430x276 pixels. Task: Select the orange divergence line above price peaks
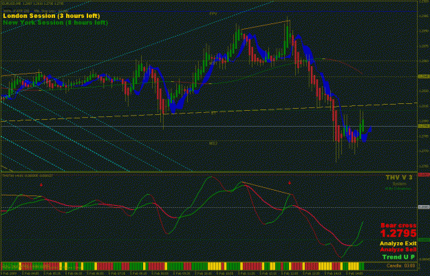266,25
